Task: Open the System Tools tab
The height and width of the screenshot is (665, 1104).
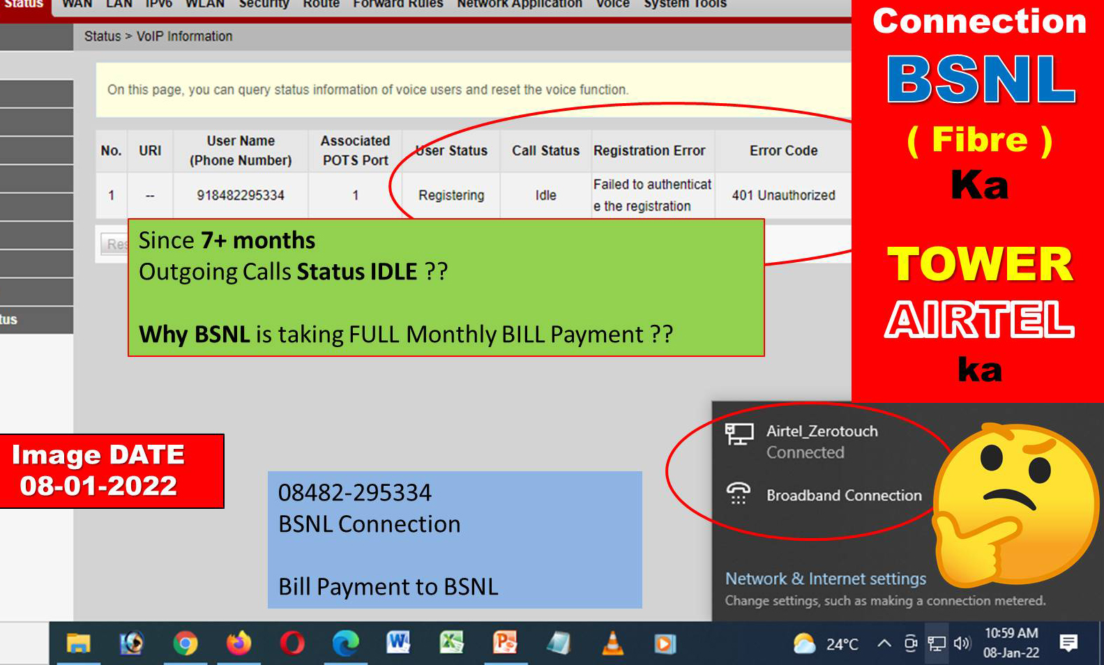Action: [x=685, y=4]
